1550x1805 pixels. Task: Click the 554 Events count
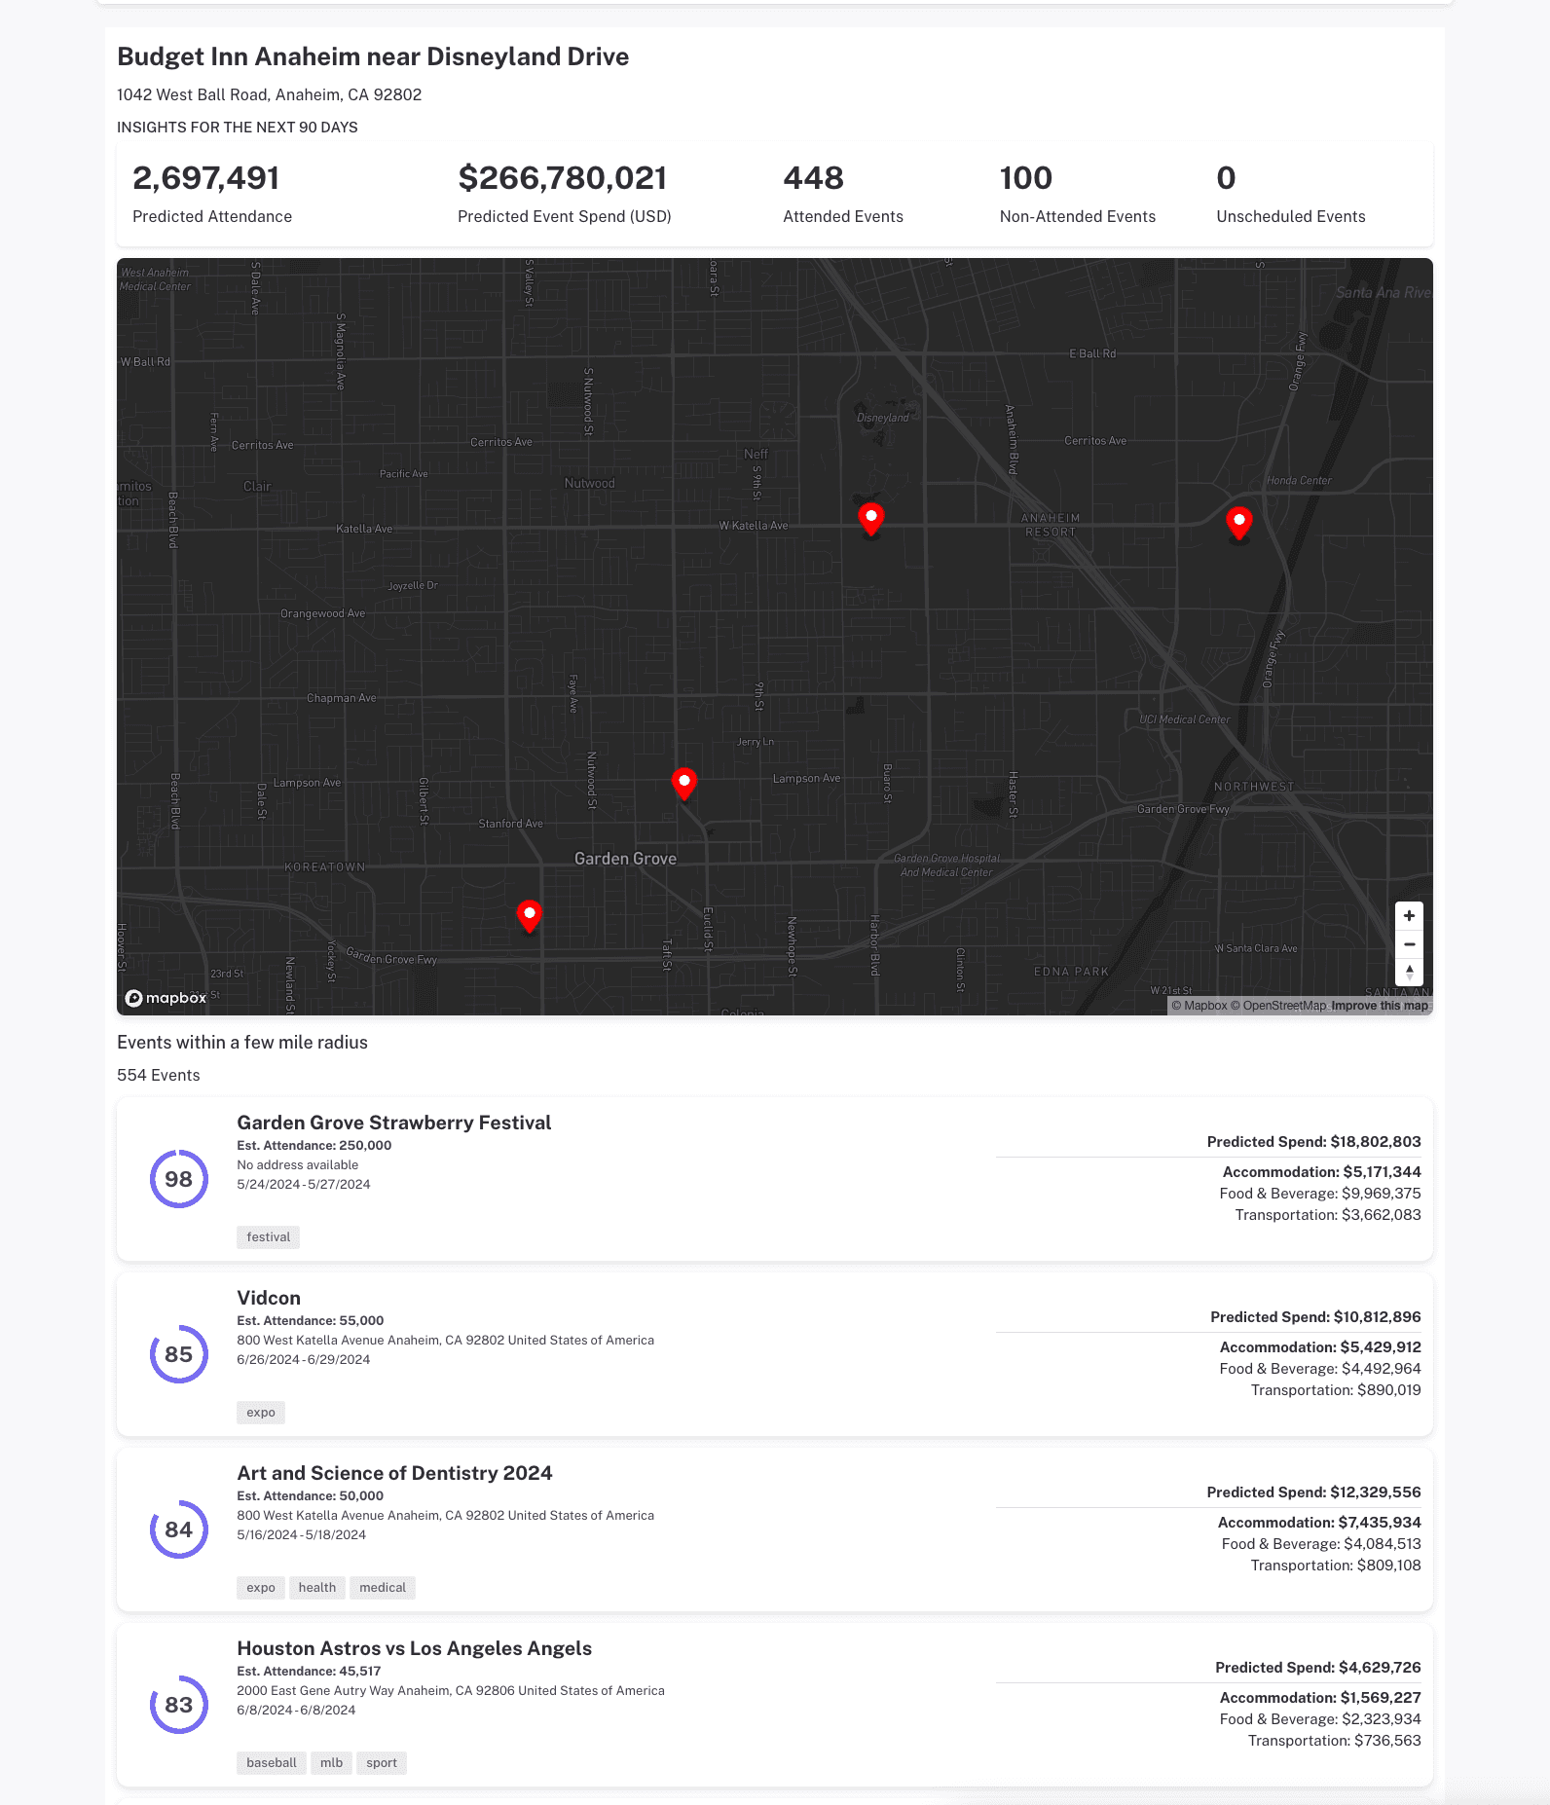click(159, 1075)
